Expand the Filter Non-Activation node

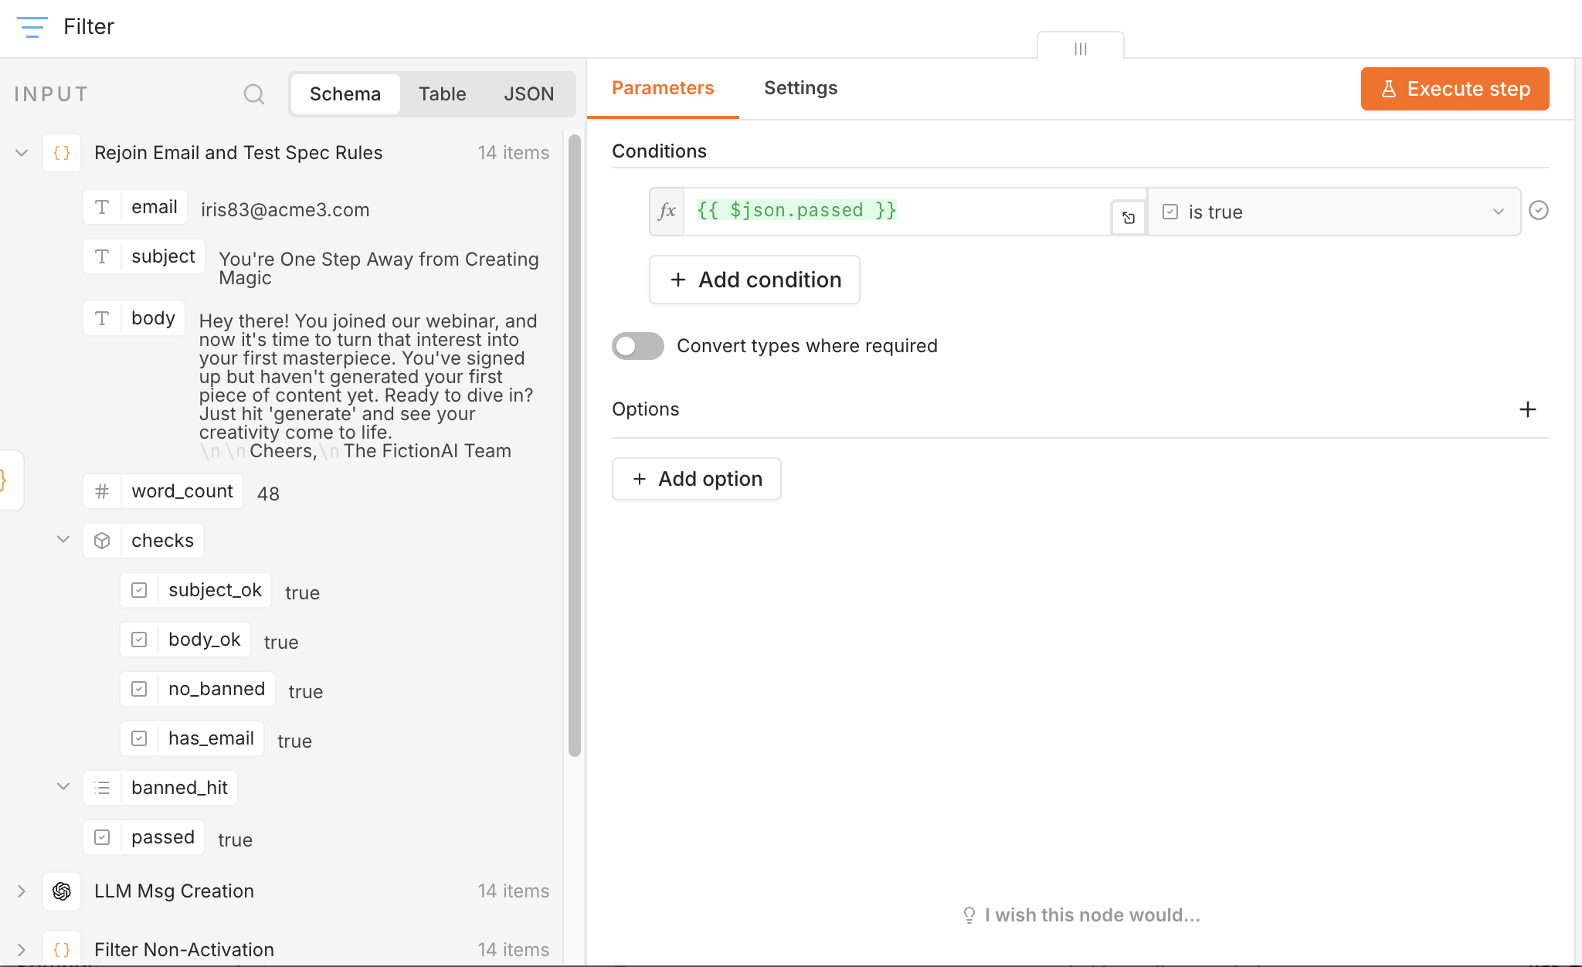(22, 950)
